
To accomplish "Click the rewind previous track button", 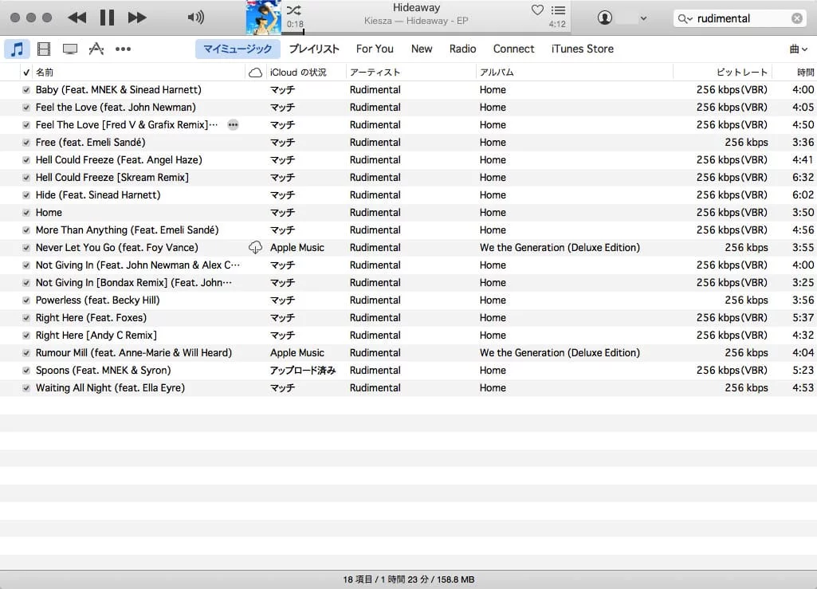I will point(77,18).
